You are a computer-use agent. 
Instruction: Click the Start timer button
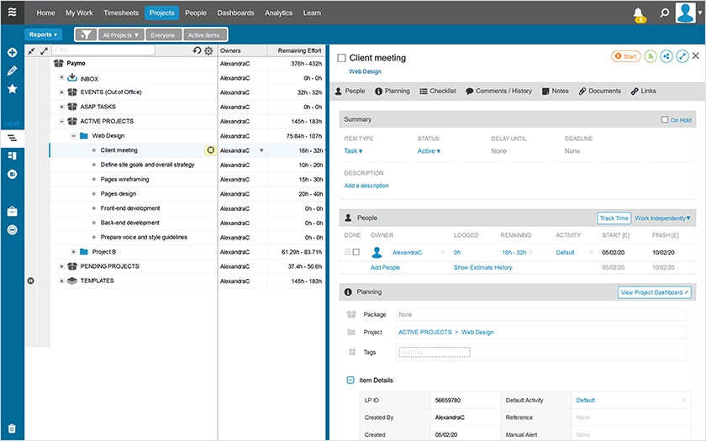(x=626, y=56)
